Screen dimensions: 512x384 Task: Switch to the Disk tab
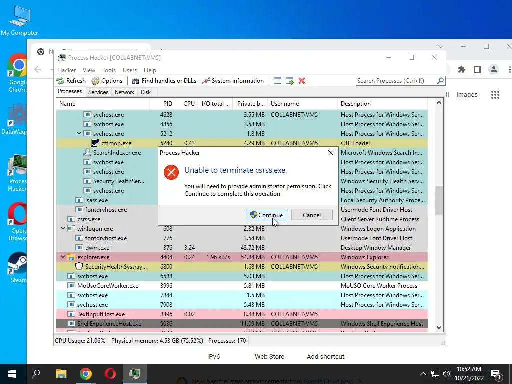[x=146, y=92]
